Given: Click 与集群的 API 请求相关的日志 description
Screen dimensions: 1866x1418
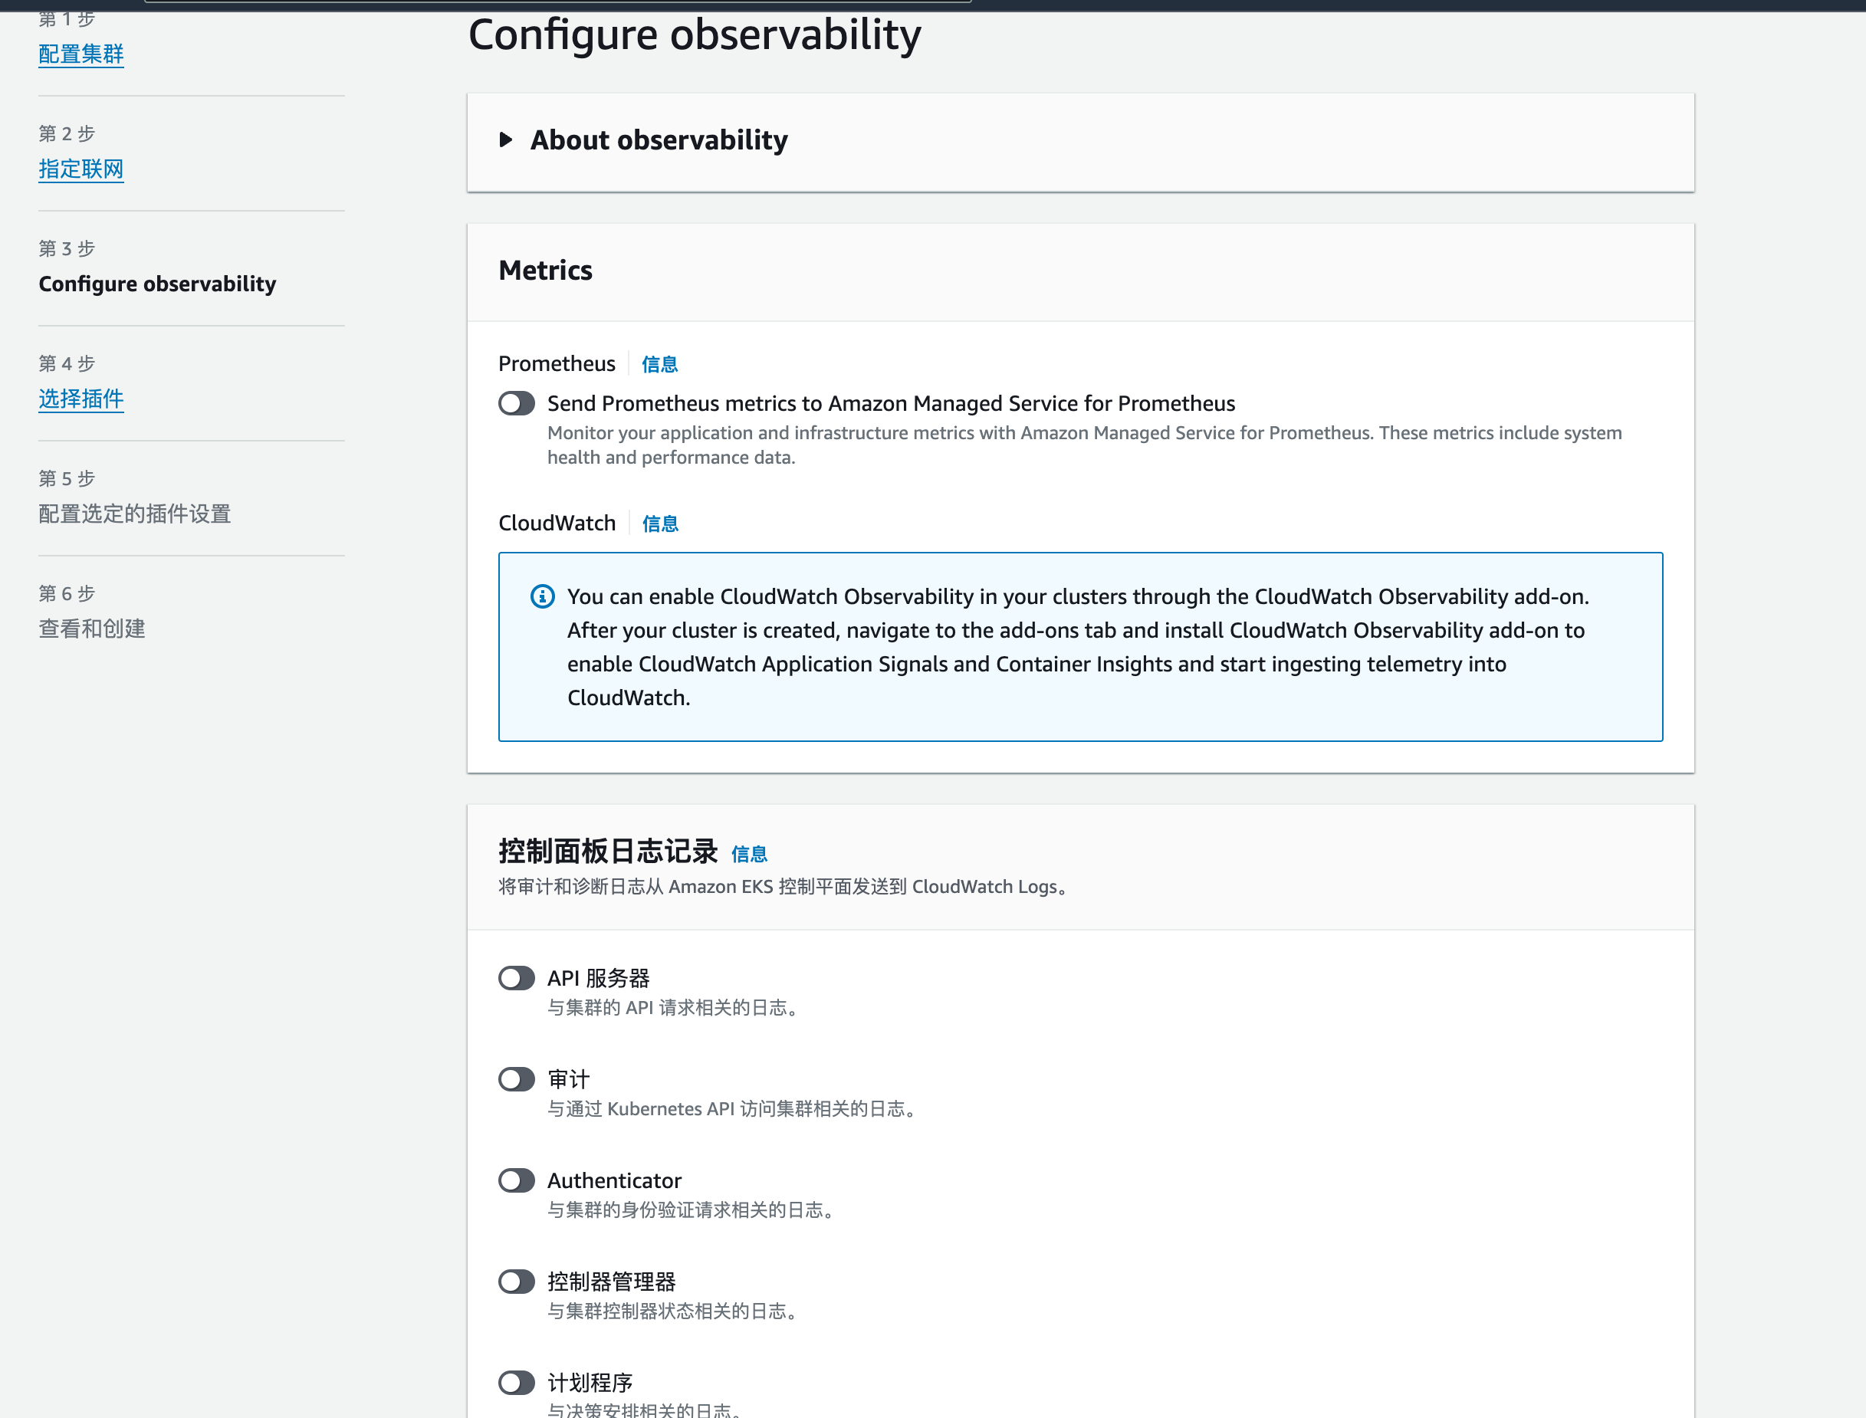Looking at the screenshot, I should click(x=672, y=1008).
